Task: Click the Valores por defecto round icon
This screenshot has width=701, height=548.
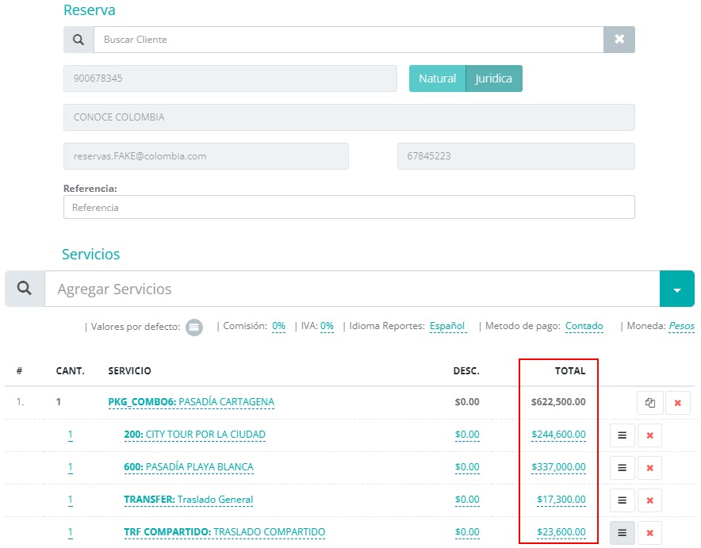Action: (194, 327)
